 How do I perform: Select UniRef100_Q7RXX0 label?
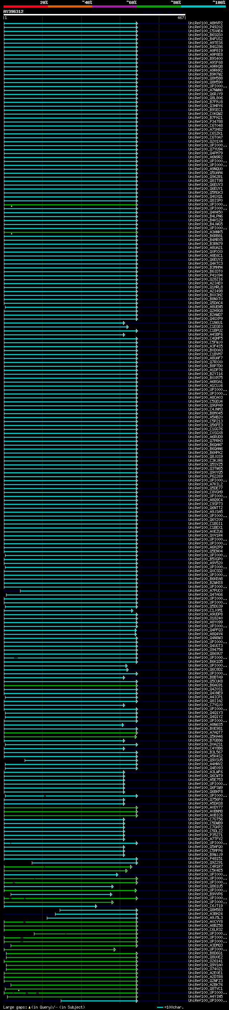[x=205, y=362]
